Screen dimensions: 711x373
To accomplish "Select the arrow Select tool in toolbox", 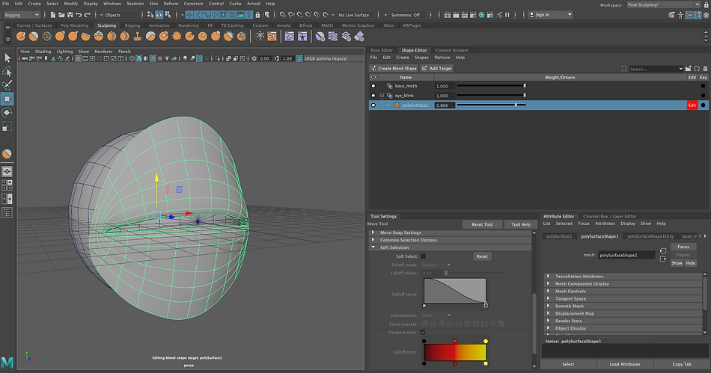I will (x=7, y=58).
